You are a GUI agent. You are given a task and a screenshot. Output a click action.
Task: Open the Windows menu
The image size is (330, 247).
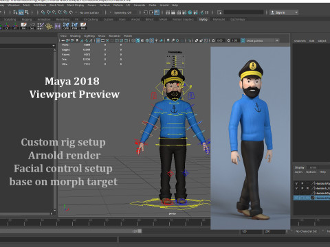[14, 5]
